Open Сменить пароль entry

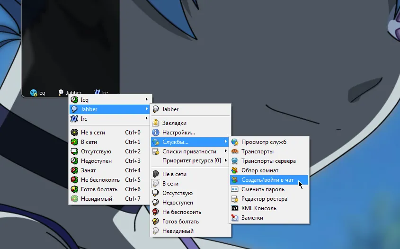pyautogui.click(x=269, y=189)
